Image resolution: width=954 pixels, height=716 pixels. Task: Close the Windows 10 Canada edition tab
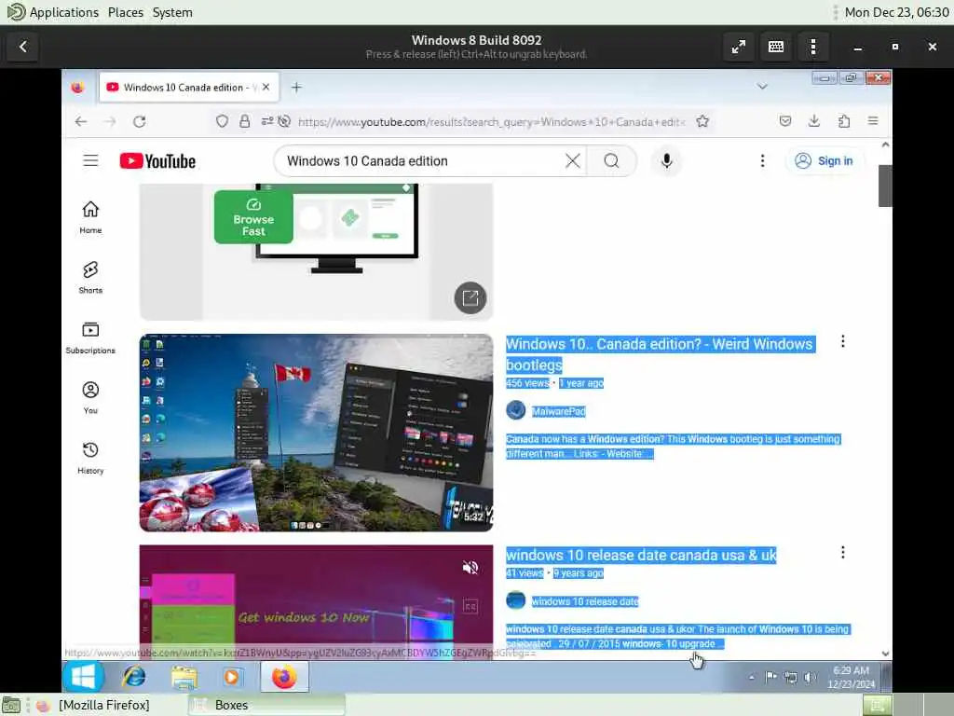pyautogui.click(x=266, y=87)
